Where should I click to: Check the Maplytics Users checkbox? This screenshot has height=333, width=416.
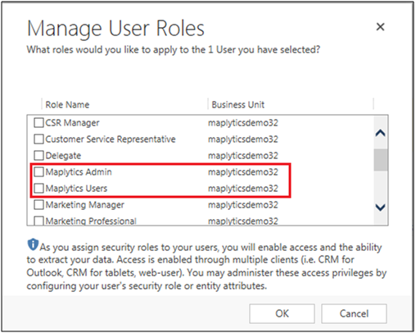(x=38, y=189)
